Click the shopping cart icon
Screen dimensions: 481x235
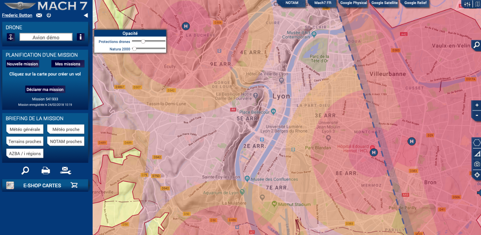pyautogui.click(x=74, y=185)
